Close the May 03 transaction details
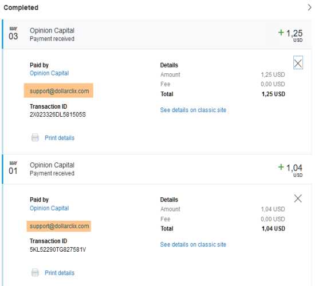Screen dimensions: 315x286 click(298, 63)
